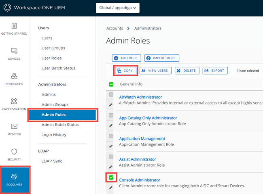Copy the selected role
263x194 pixels.
pos(125,71)
